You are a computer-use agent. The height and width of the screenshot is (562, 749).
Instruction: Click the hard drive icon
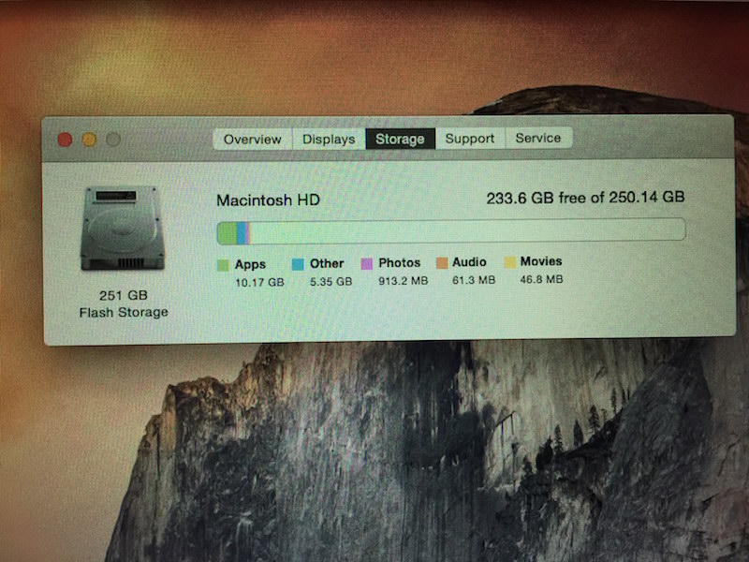click(123, 229)
